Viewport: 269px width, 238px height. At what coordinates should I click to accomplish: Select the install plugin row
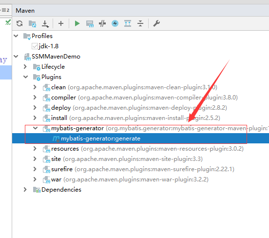[x=140, y=118]
